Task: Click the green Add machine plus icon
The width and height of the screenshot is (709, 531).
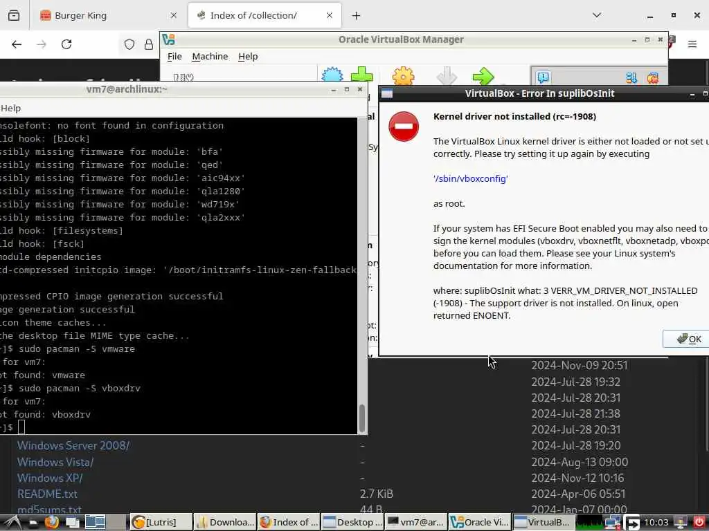Action: click(x=361, y=75)
